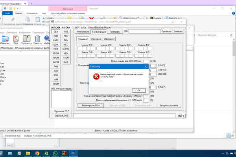Click Сбросить DTC button
Viewport: 236px width, 157px height.
click(62, 116)
